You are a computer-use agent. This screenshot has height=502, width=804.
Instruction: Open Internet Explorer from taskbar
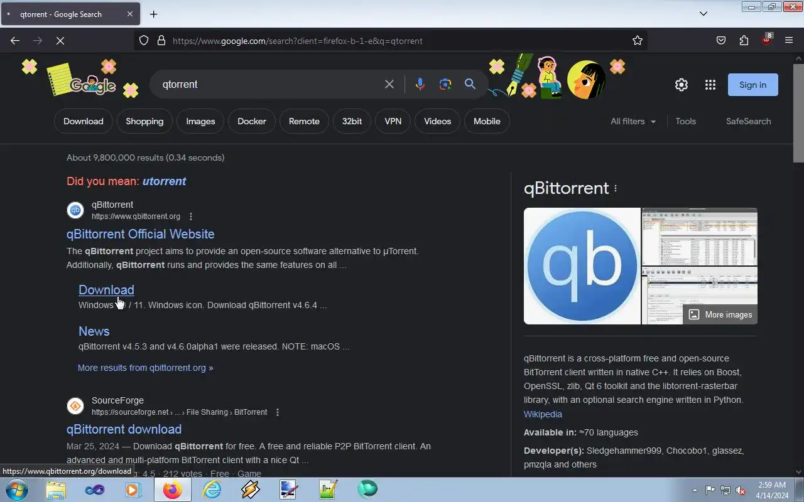tap(212, 489)
